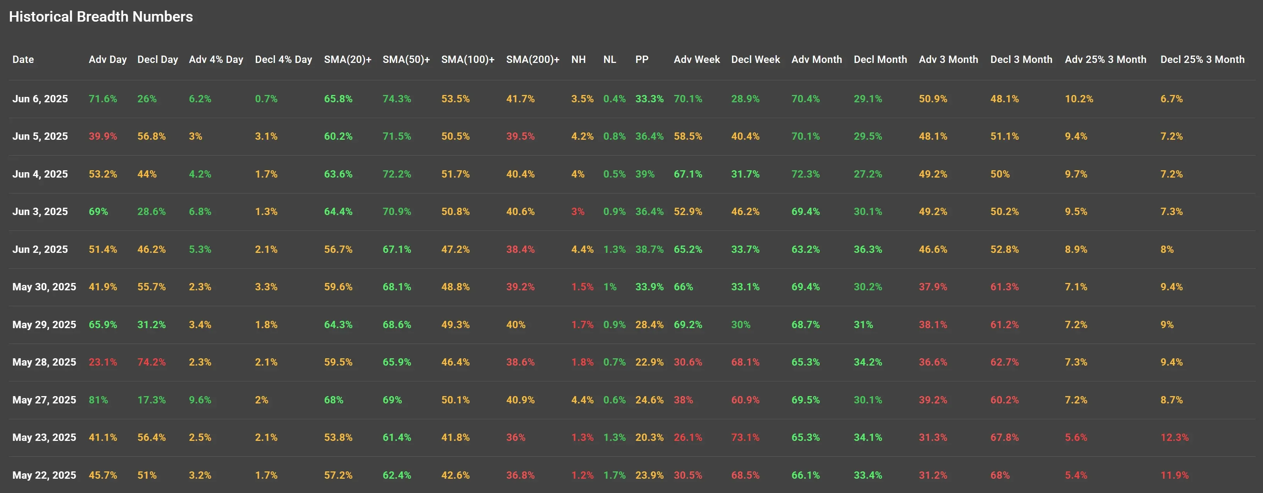Image resolution: width=1263 pixels, height=493 pixels.
Task: Sort by the Adv Day column header
Action: pyautogui.click(x=107, y=59)
